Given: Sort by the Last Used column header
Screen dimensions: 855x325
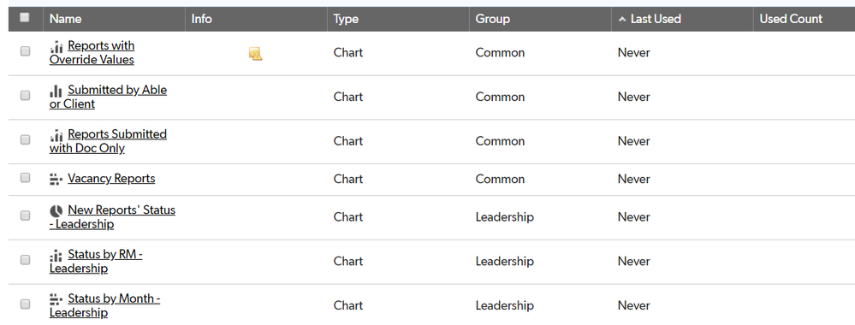Looking at the screenshot, I should tap(656, 19).
